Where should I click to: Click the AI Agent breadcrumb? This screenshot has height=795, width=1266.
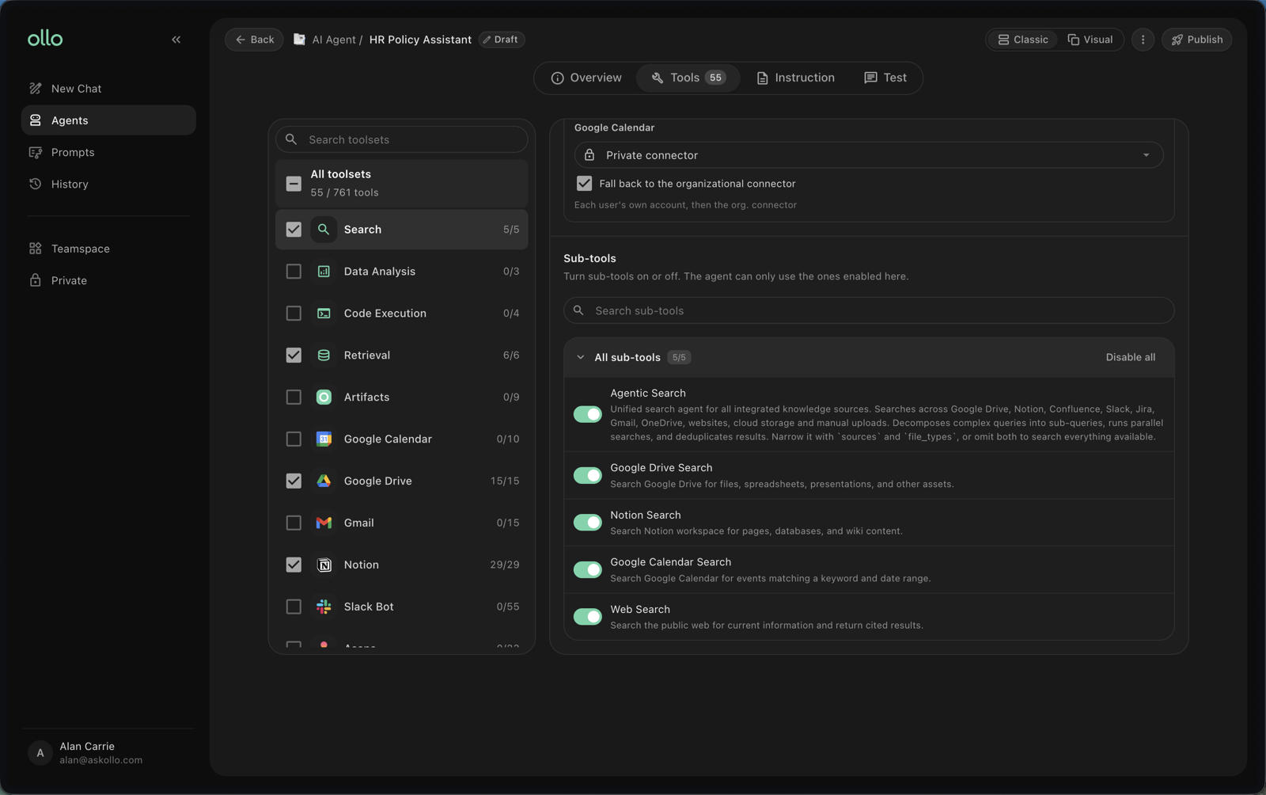(333, 40)
